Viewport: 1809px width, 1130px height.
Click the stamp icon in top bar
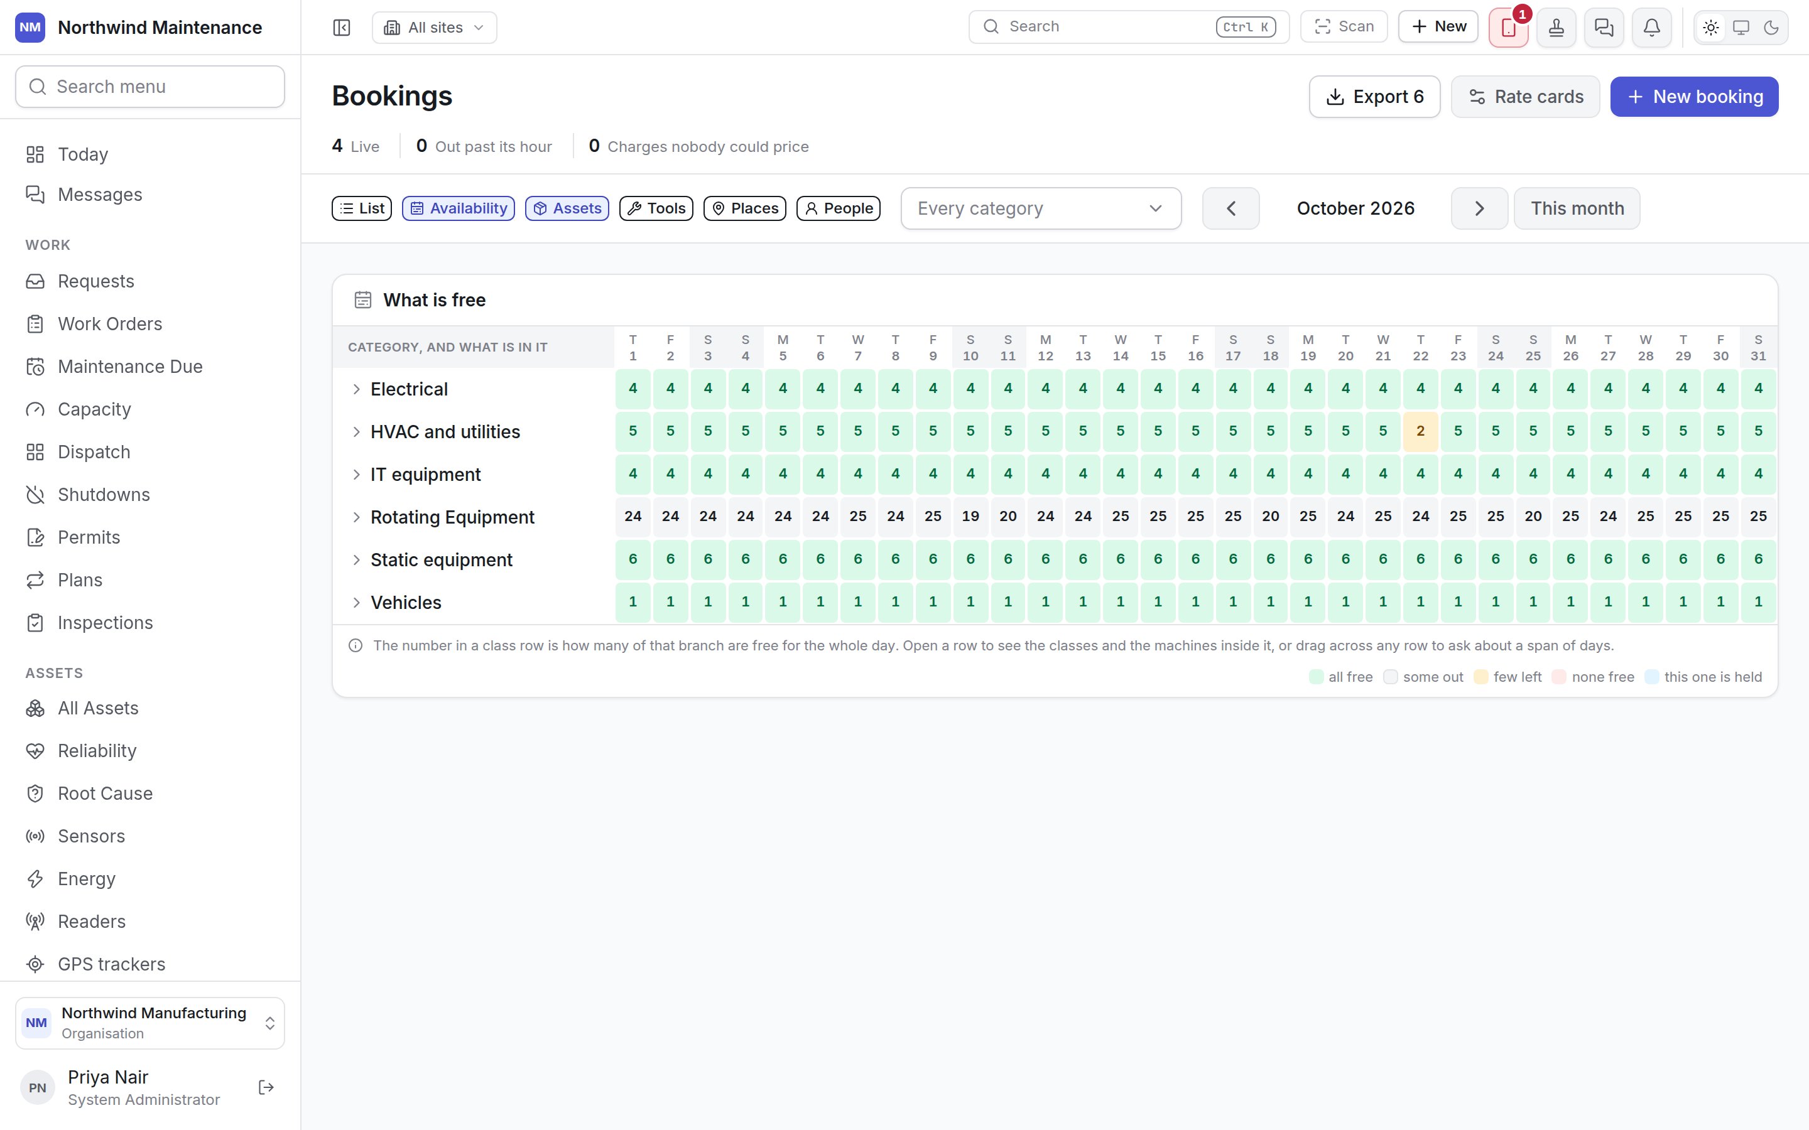tap(1556, 28)
